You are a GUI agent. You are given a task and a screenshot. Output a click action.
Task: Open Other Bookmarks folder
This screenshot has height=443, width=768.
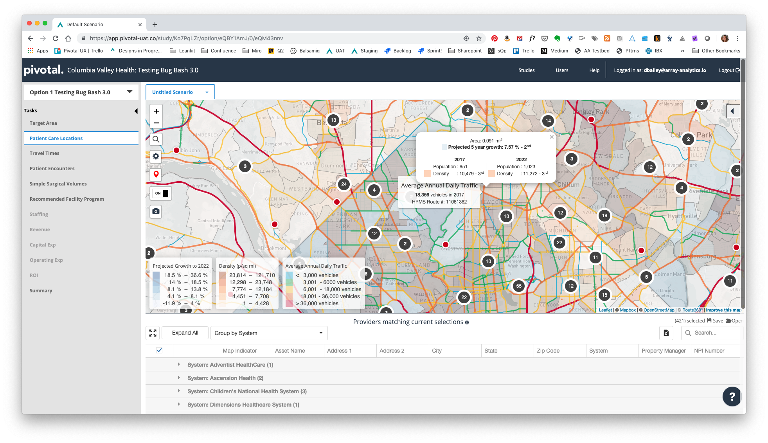[716, 51]
